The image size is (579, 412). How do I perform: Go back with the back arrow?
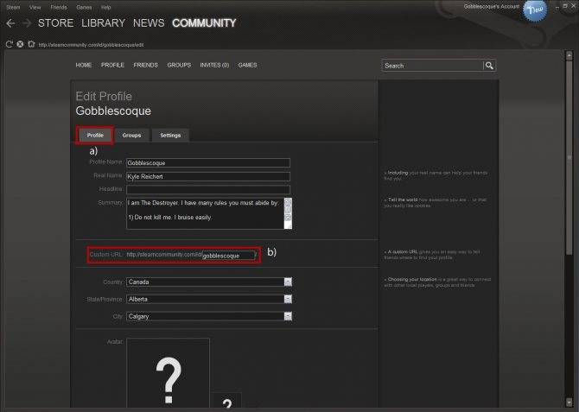[x=10, y=23]
